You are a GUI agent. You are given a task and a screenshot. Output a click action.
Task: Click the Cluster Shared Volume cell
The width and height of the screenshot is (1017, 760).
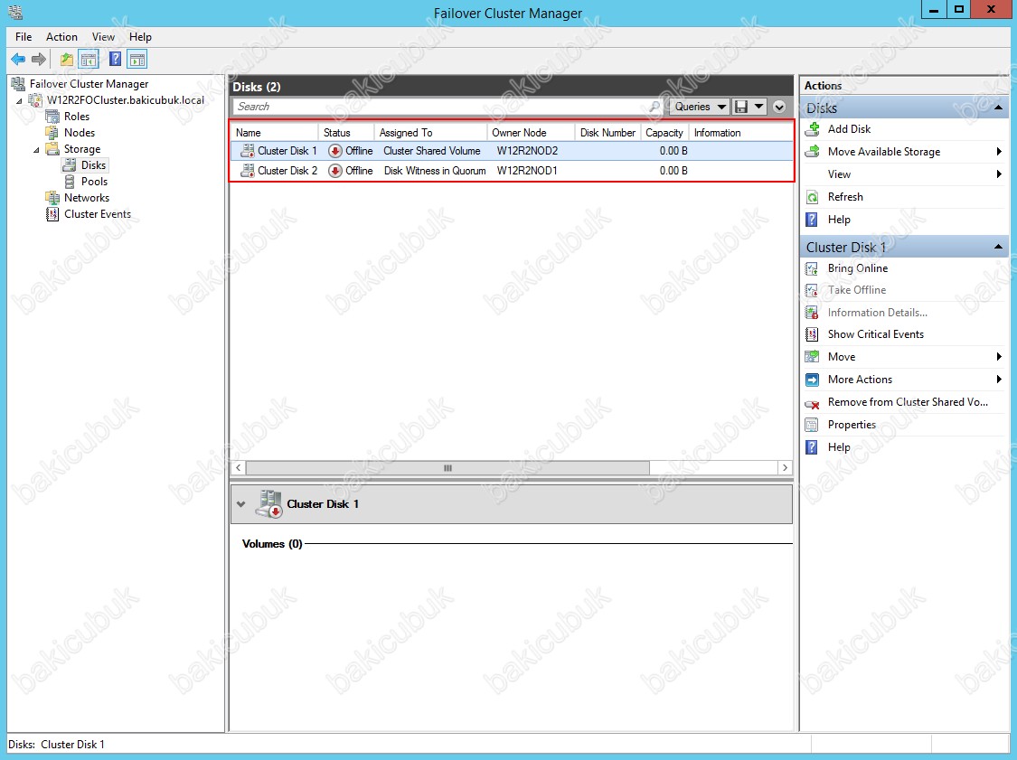click(432, 151)
